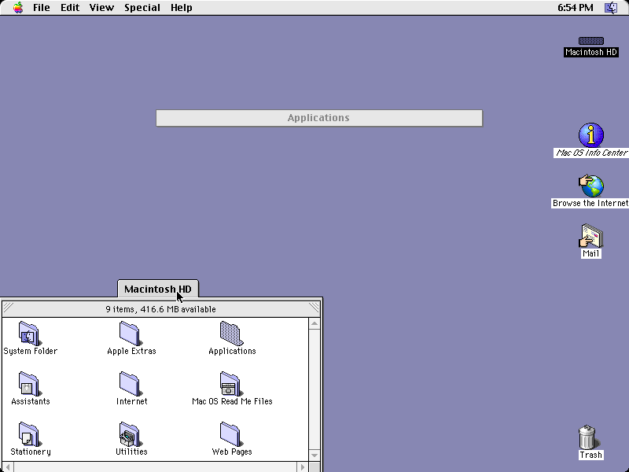This screenshot has width=629, height=472.
Task: Select the Assistants folder icon
Action: 29,384
